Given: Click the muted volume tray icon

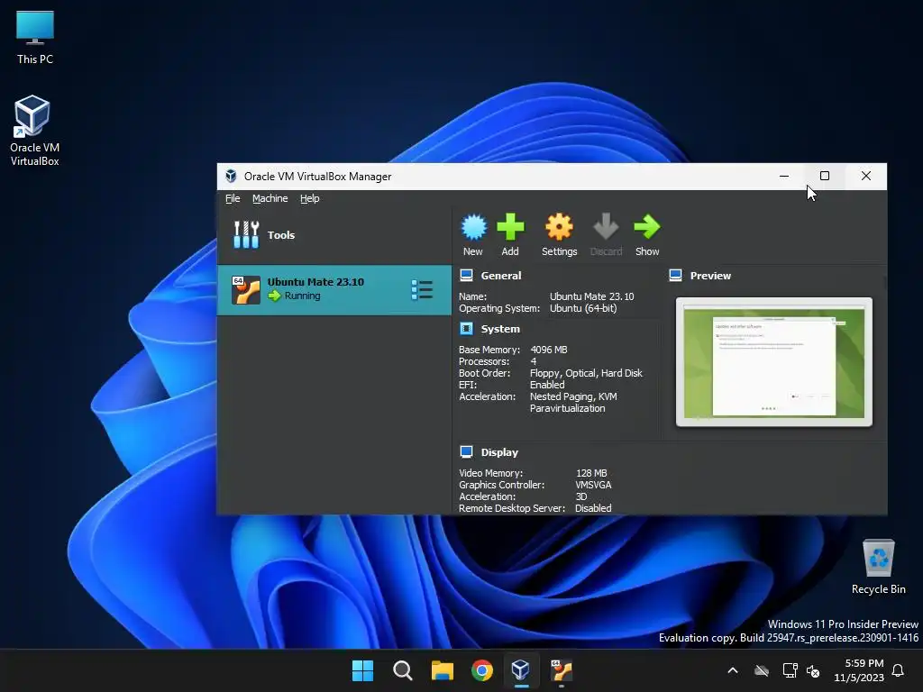Looking at the screenshot, I should click(814, 670).
